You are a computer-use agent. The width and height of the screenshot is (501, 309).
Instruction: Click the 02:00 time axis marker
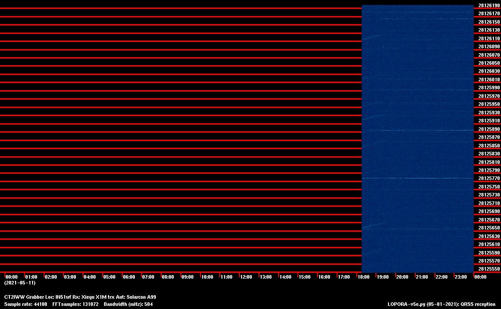51,277
